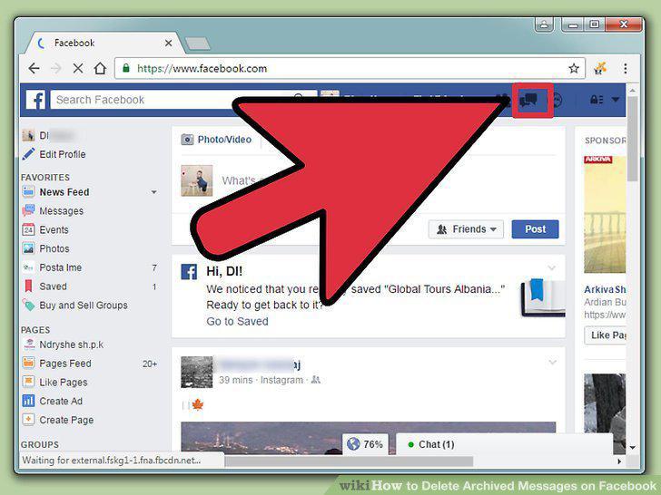Click the Instagram source link on the post
Viewport: 661px width, 495px height.
pos(281,380)
